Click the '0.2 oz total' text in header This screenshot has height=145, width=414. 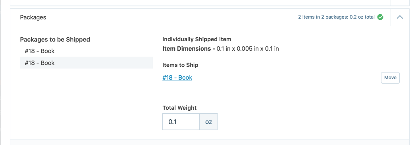[362, 17]
